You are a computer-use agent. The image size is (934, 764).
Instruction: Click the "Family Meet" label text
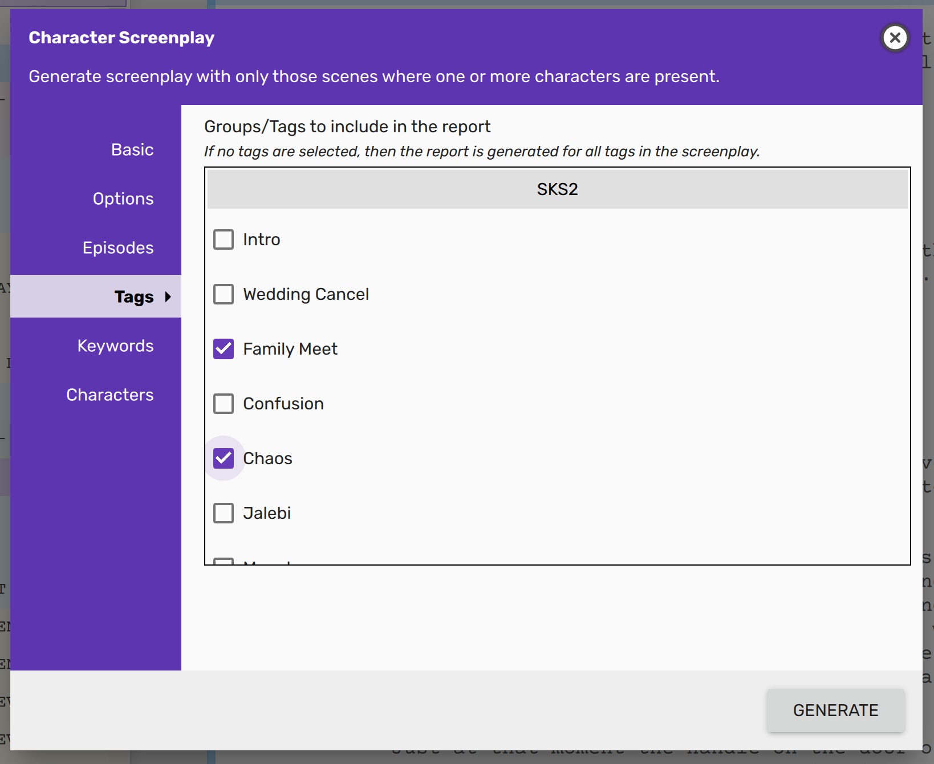tap(290, 349)
